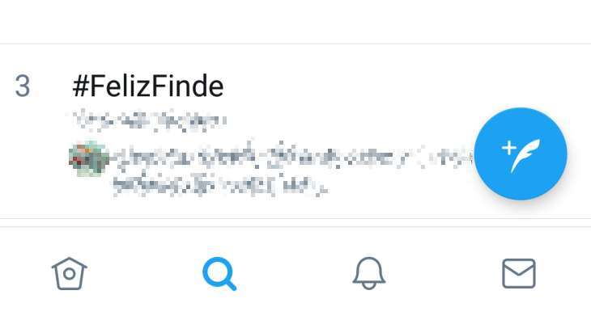Select trend ranked number 3
The height and width of the screenshot is (320, 591).
click(x=23, y=86)
